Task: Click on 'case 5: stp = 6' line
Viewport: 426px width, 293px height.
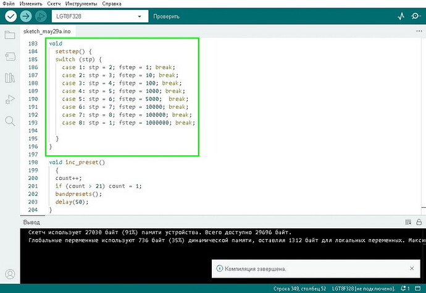Action: pos(125,99)
